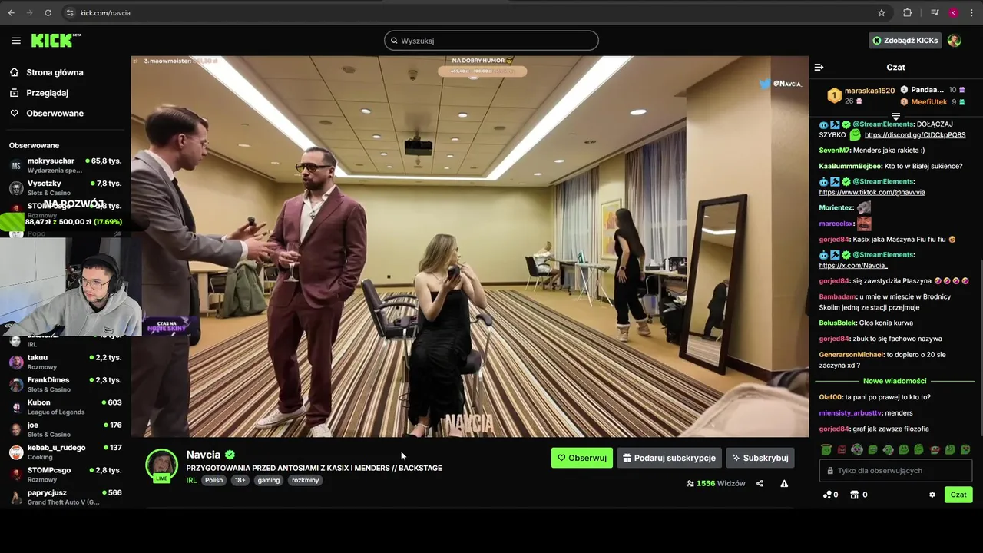Open the STOMPcsgo Rozmowy channel row
The height and width of the screenshot is (553, 983).
(x=65, y=474)
